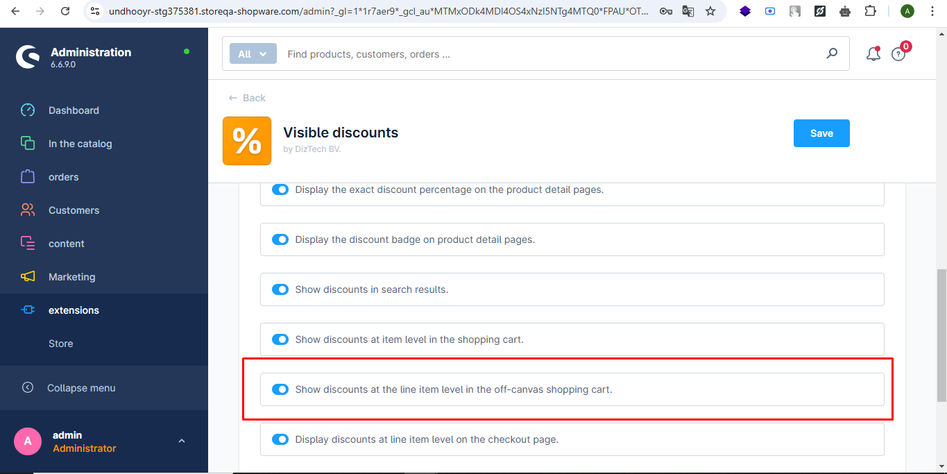Click the browser address bar URL

coord(378,11)
